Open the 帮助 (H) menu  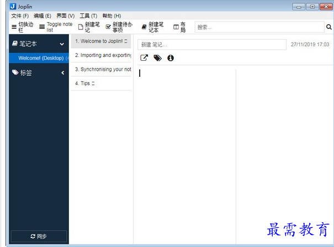point(112,16)
